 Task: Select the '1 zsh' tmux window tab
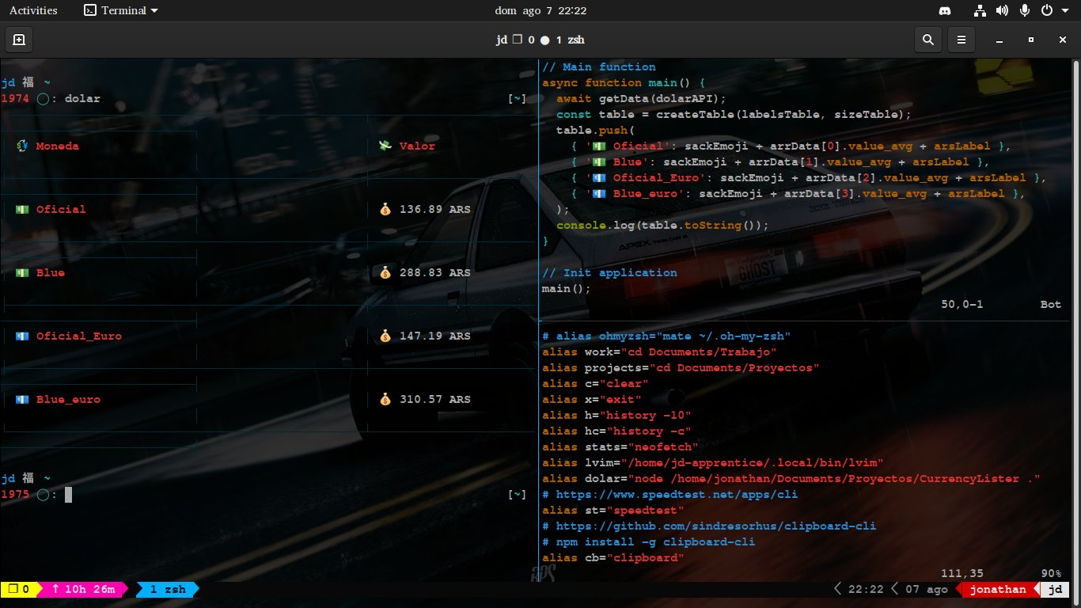168,589
